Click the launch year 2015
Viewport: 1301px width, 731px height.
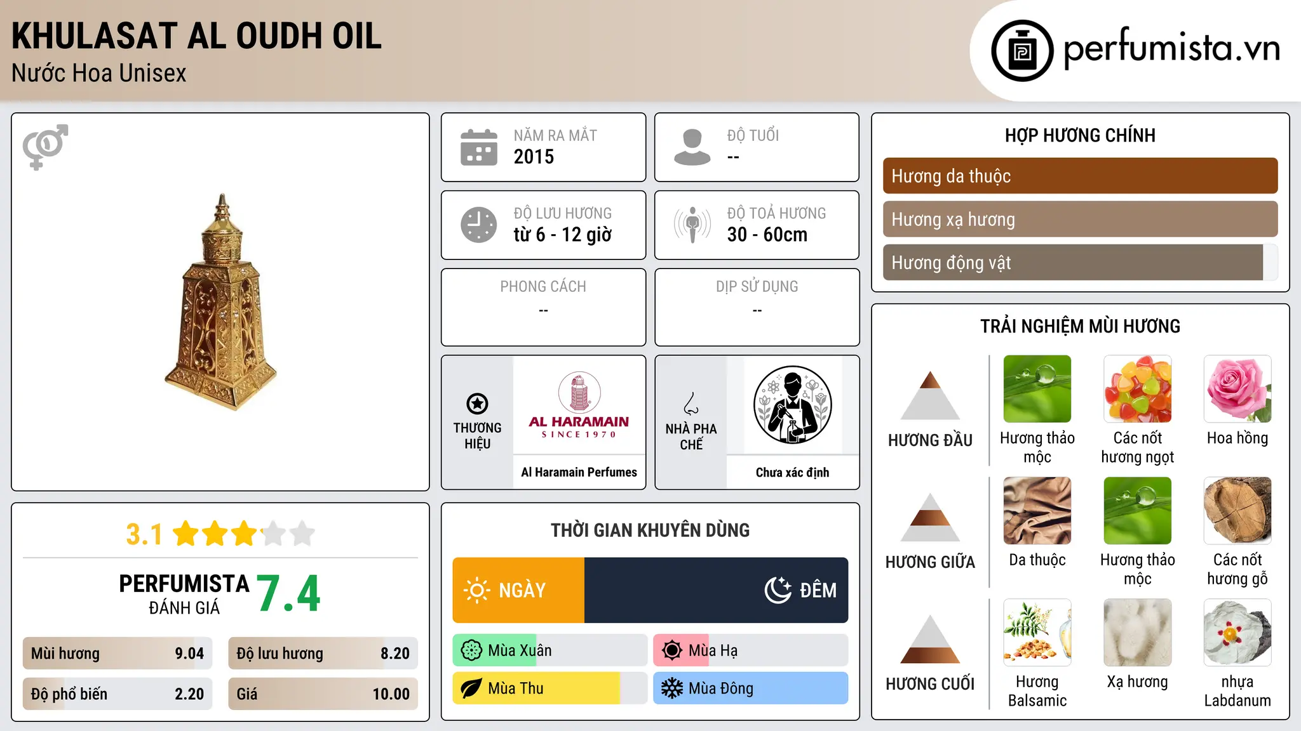coord(534,157)
